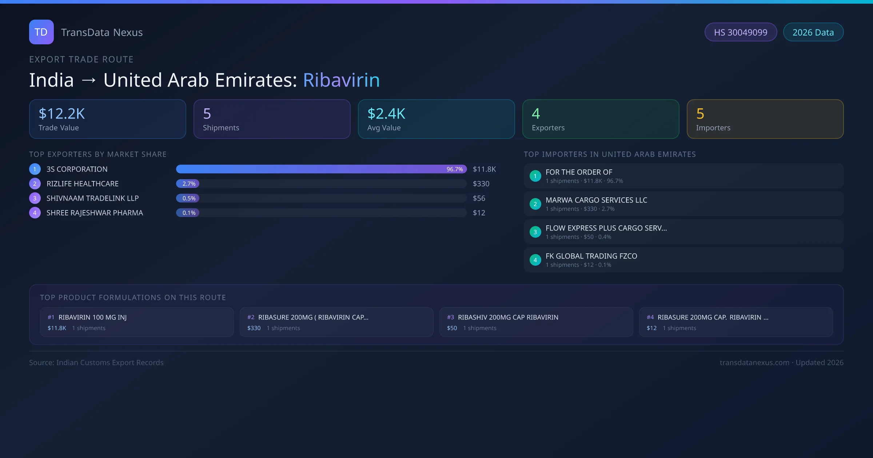Image resolution: width=873 pixels, height=458 pixels.
Task: Open the RIBAVIRIN 100 MG INJ formulation card
Action: tap(137, 322)
